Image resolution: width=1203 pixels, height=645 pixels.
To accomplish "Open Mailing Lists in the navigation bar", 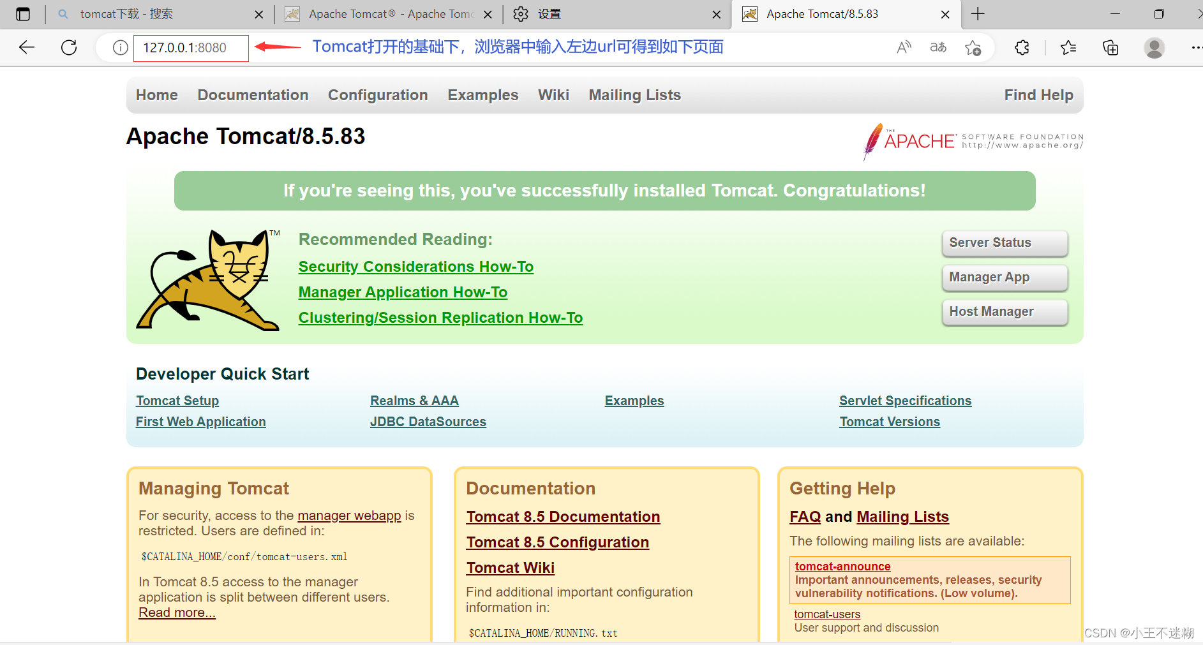I will tap(635, 95).
